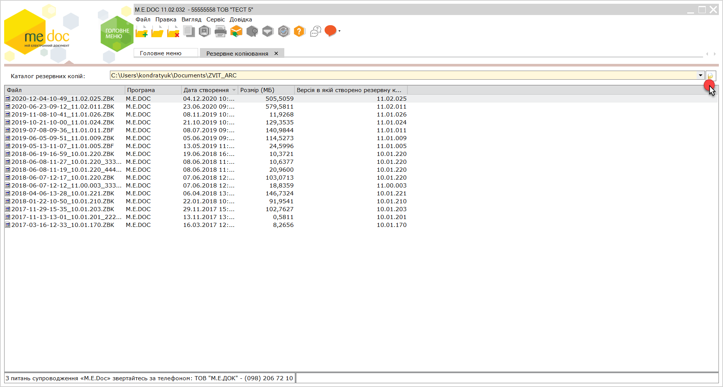This screenshot has width=723, height=387.
Task: Click the printer toolbar icon
Action: pyautogui.click(x=221, y=32)
